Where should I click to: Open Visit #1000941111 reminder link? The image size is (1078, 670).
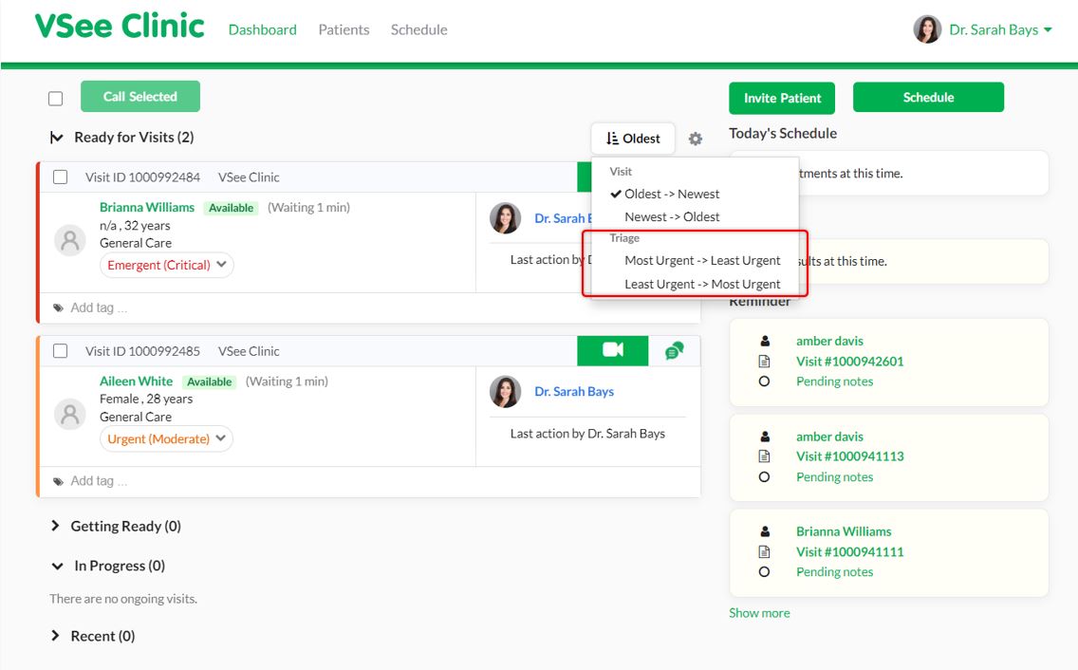point(849,551)
